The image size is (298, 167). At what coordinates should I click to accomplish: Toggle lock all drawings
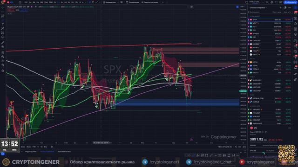(x=3, y=61)
